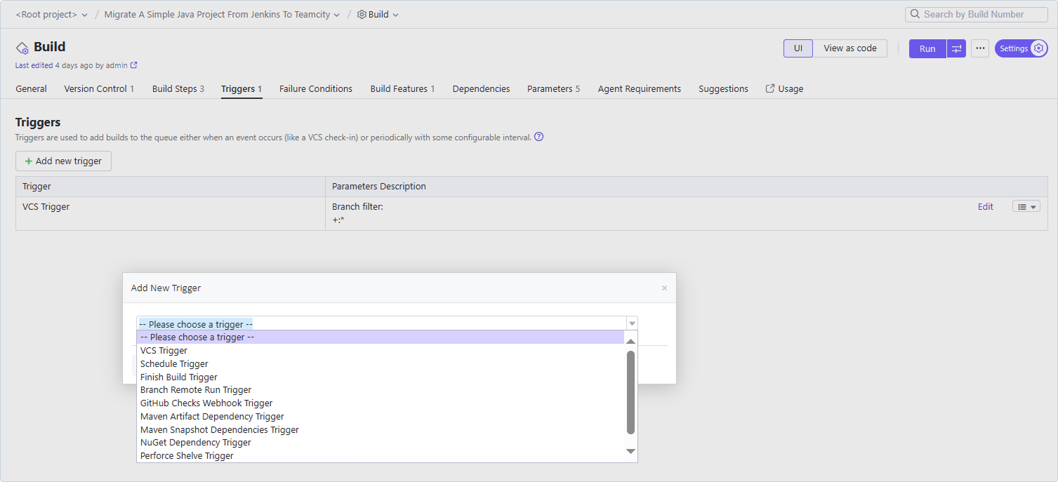Screen dimensions: 1058x482
Task: Click the trigger list scrollbar down arrow
Action: pos(630,451)
